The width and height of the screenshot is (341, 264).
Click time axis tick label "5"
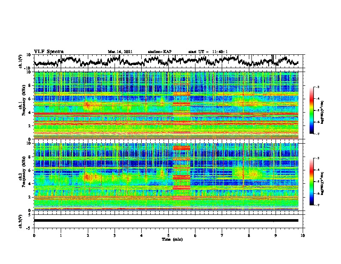(x=168, y=236)
